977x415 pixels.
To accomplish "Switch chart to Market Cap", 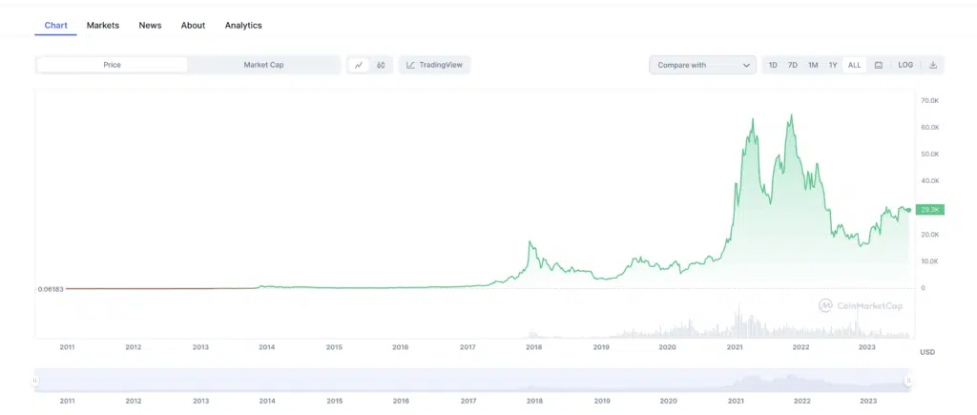I will (263, 65).
